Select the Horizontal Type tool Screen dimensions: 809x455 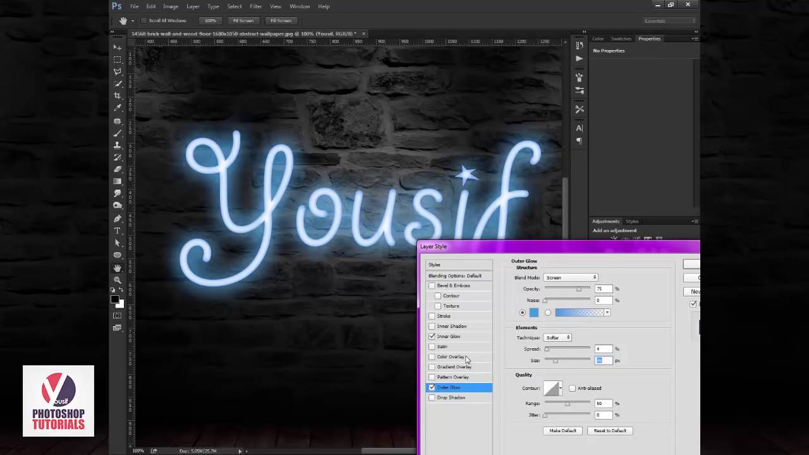118,231
